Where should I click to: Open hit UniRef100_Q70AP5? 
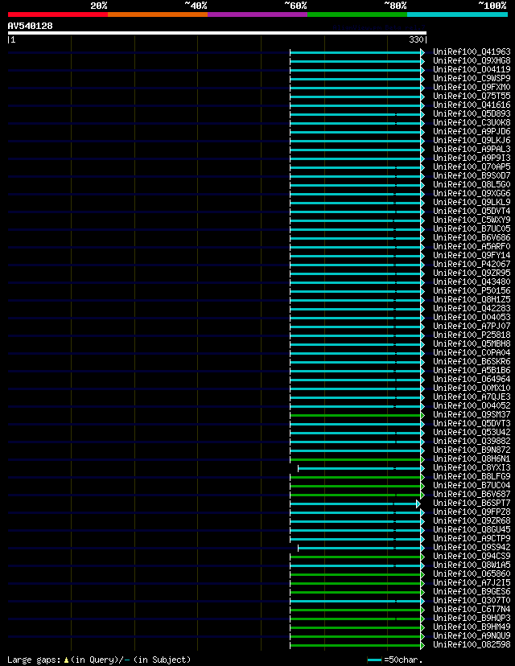tap(472, 167)
